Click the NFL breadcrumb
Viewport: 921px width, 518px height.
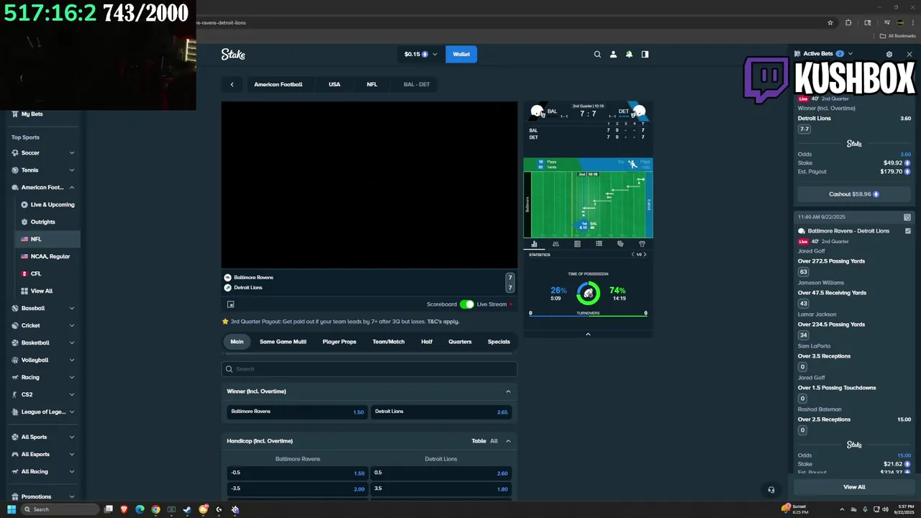tap(372, 84)
